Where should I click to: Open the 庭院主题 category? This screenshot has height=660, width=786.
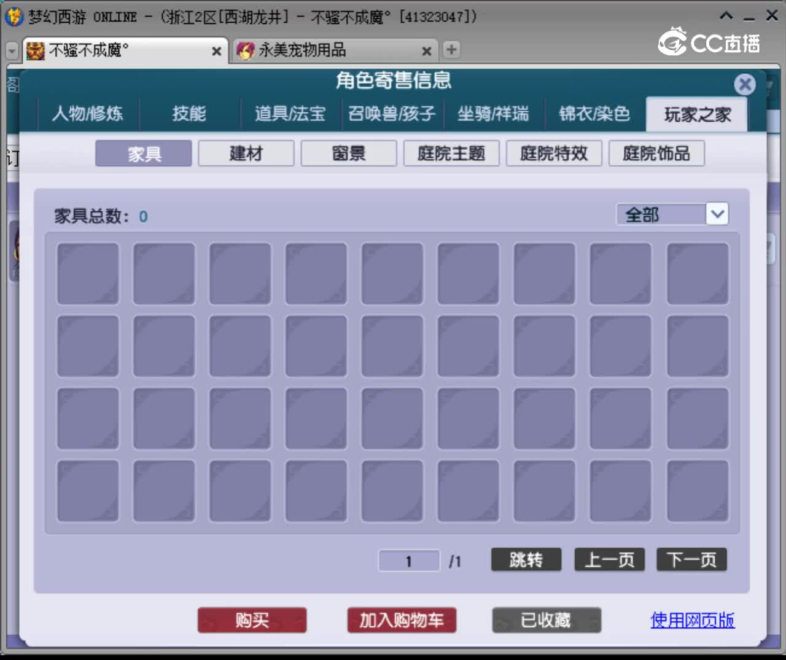point(451,154)
